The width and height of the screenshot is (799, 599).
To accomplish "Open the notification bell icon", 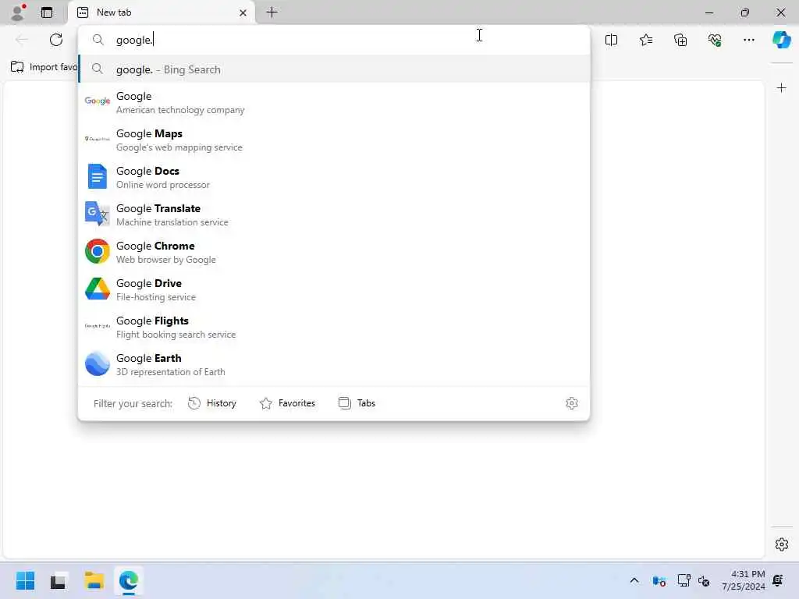I will pos(778,580).
